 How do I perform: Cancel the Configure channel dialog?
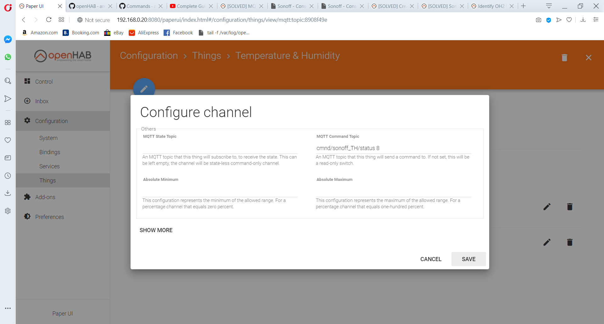[x=431, y=259]
